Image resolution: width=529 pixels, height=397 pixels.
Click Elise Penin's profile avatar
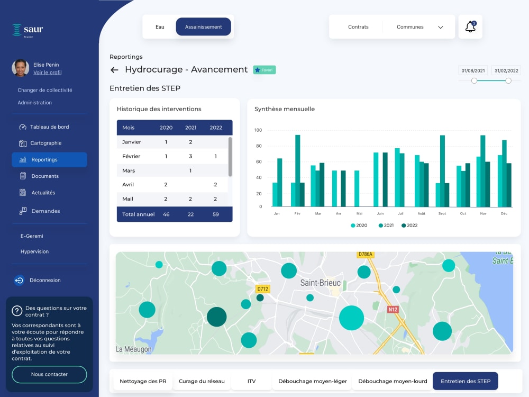point(20,68)
